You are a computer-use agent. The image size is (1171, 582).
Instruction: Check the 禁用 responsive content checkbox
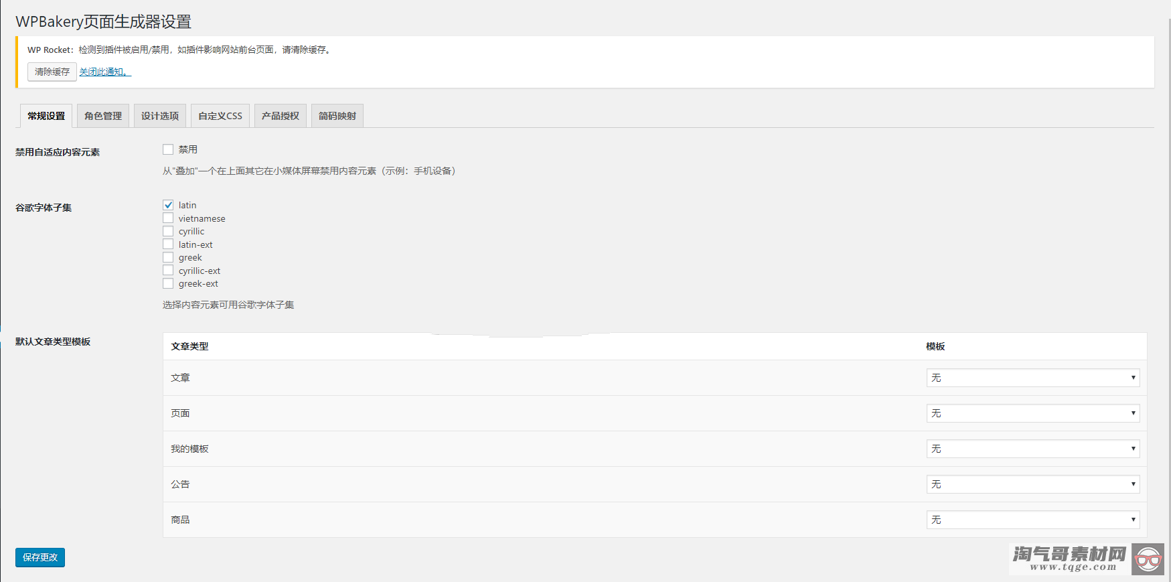point(168,149)
